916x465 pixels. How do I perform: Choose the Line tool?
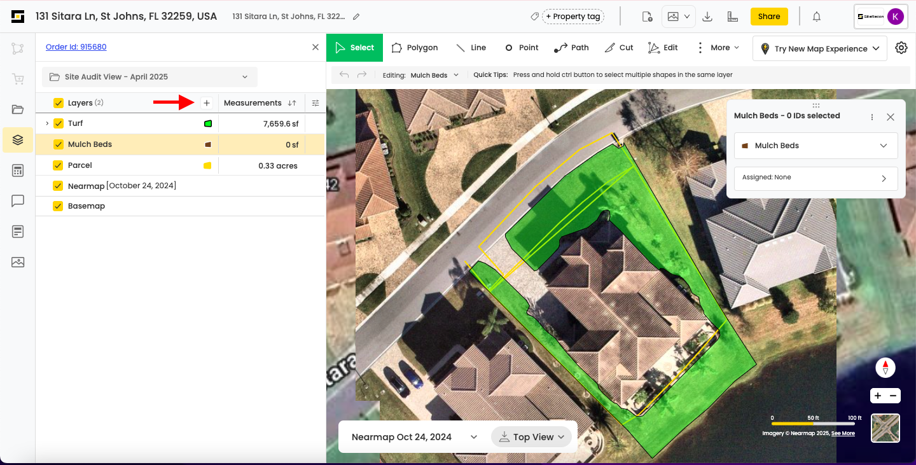[x=471, y=48]
